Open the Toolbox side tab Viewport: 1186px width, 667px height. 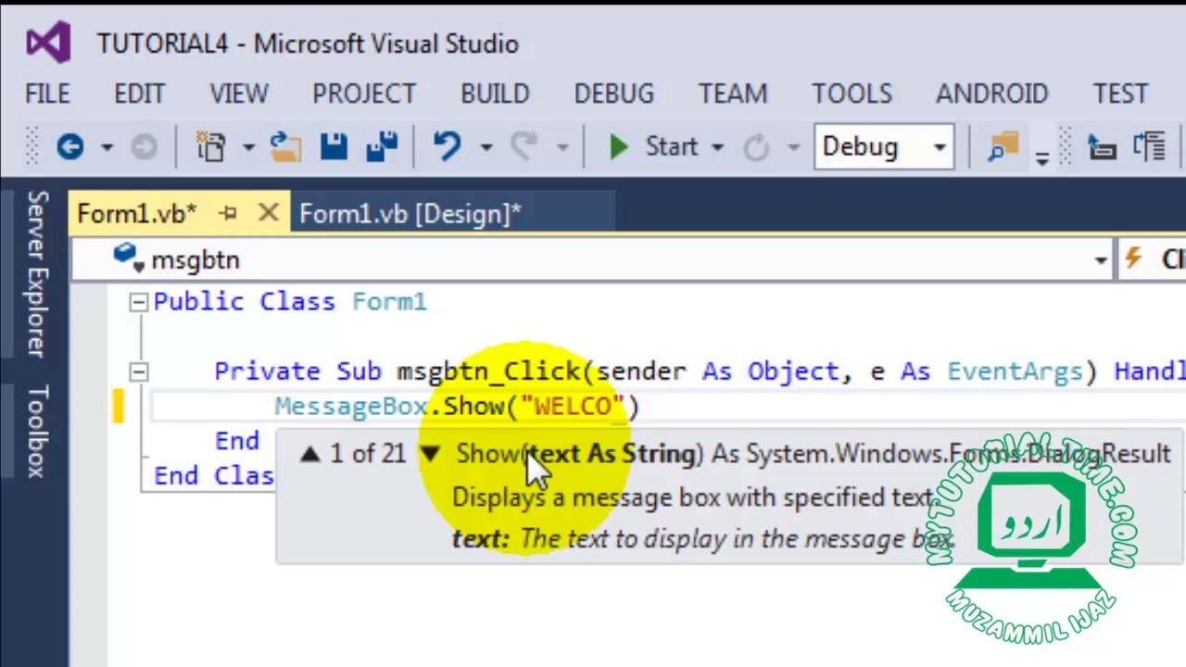tap(37, 431)
